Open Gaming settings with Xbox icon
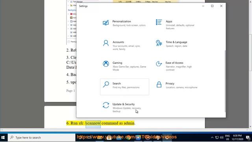 [x=124, y=66]
